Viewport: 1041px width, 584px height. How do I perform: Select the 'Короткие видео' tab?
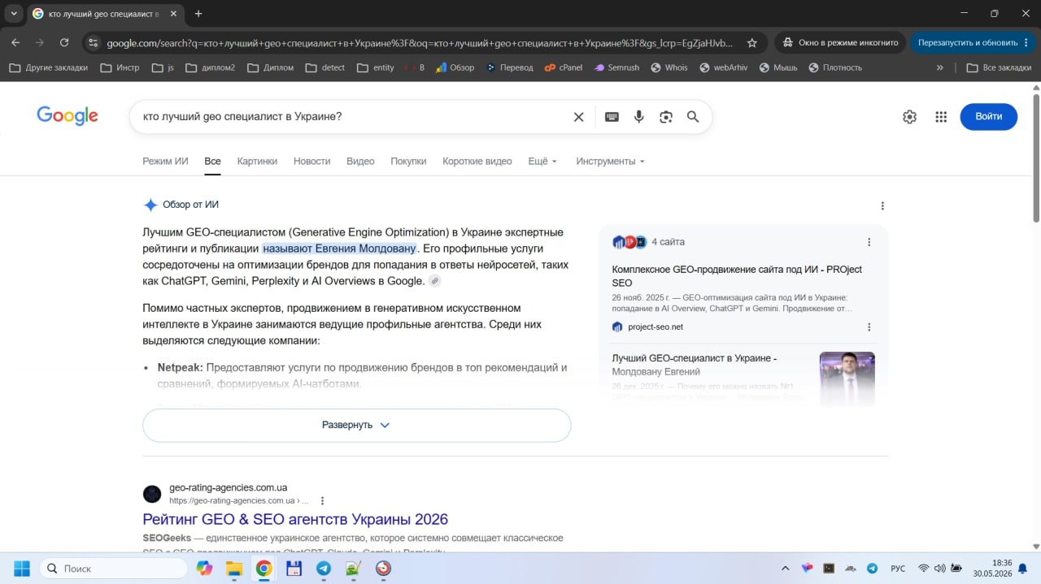pyautogui.click(x=477, y=161)
